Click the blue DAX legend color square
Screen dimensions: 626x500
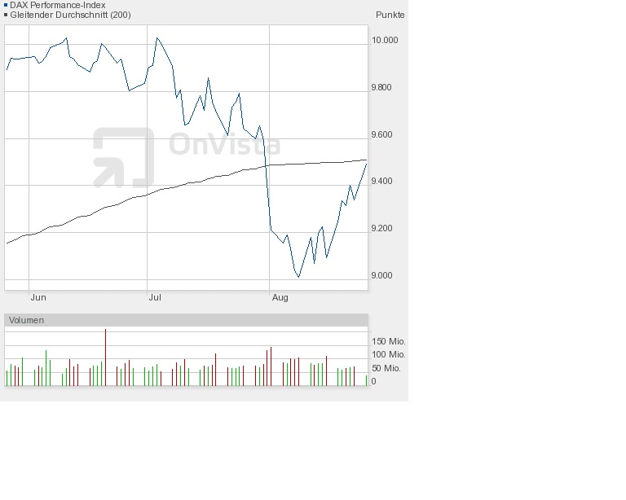pyautogui.click(x=6, y=5)
